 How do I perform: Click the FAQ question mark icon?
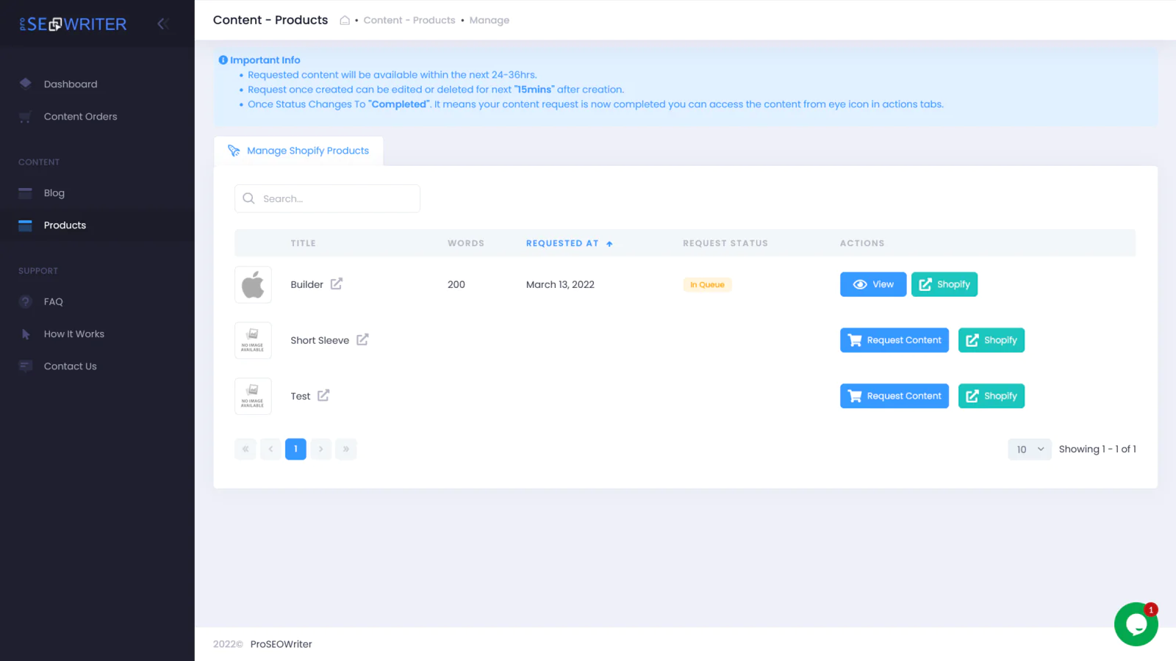click(26, 301)
